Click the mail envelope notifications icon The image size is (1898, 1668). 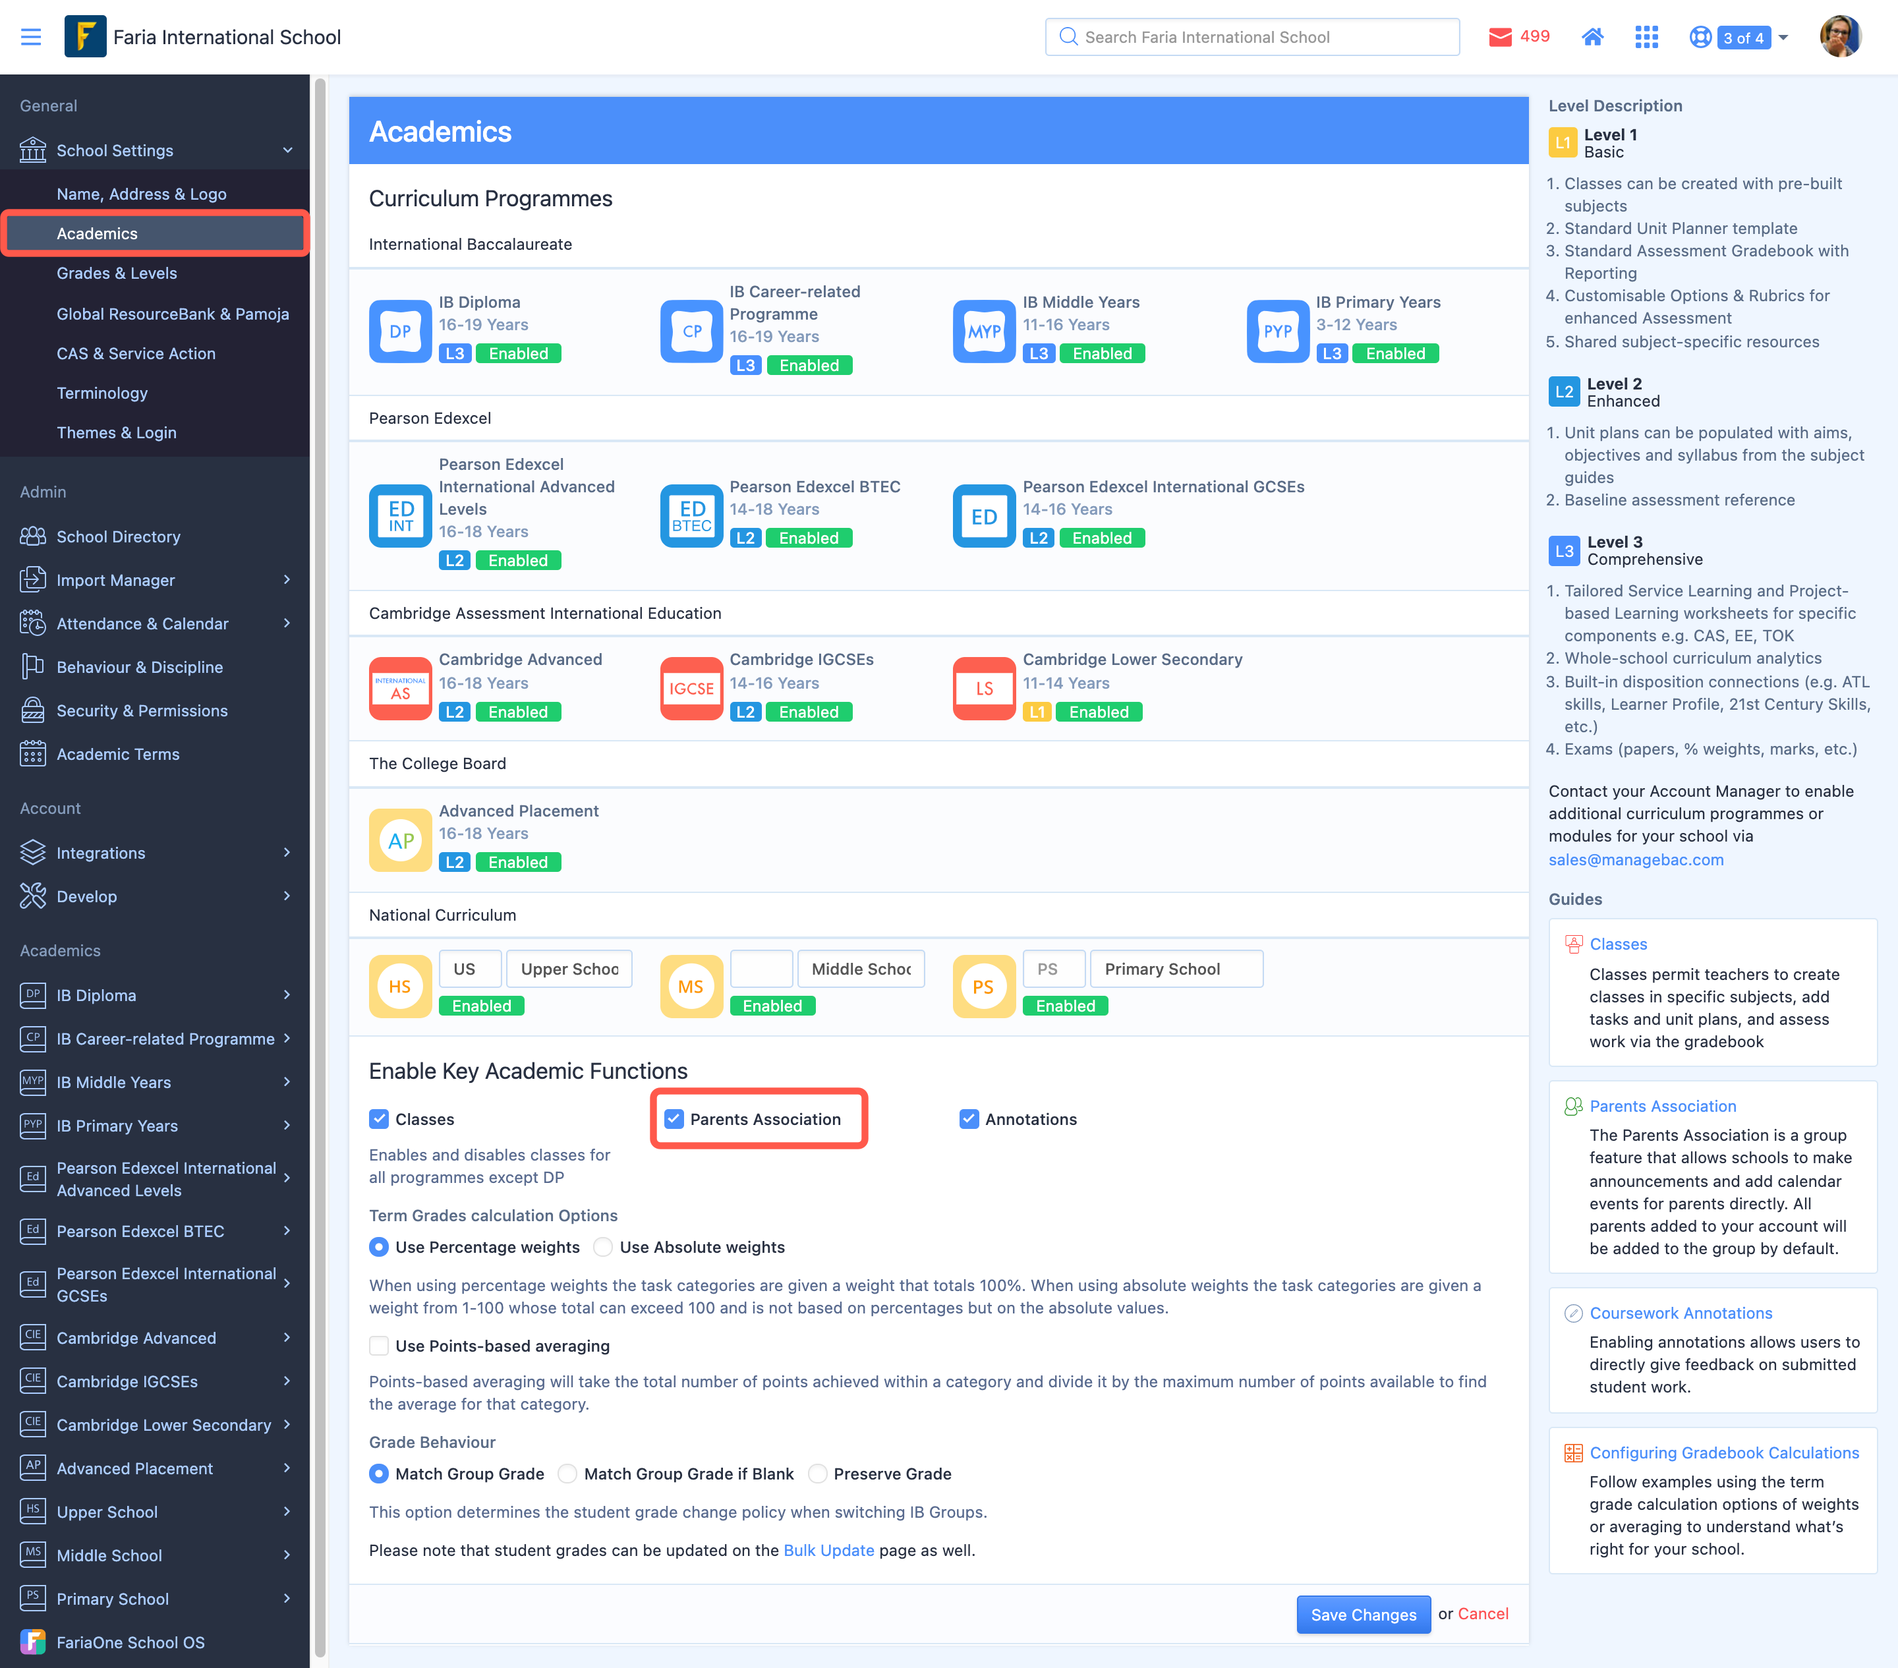tap(1500, 37)
